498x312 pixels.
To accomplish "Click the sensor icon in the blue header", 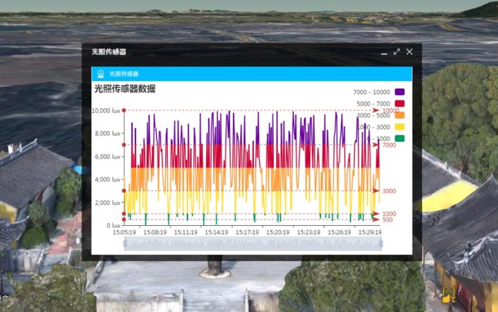I will click(101, 74).
